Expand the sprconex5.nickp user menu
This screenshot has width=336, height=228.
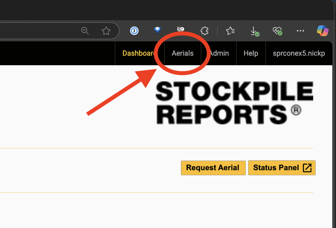[x=299, y=53]
